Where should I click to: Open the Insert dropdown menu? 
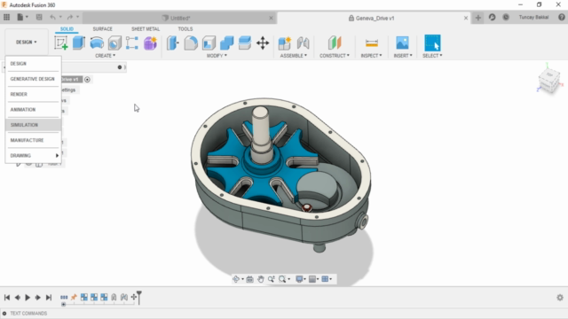pos(403,55)
